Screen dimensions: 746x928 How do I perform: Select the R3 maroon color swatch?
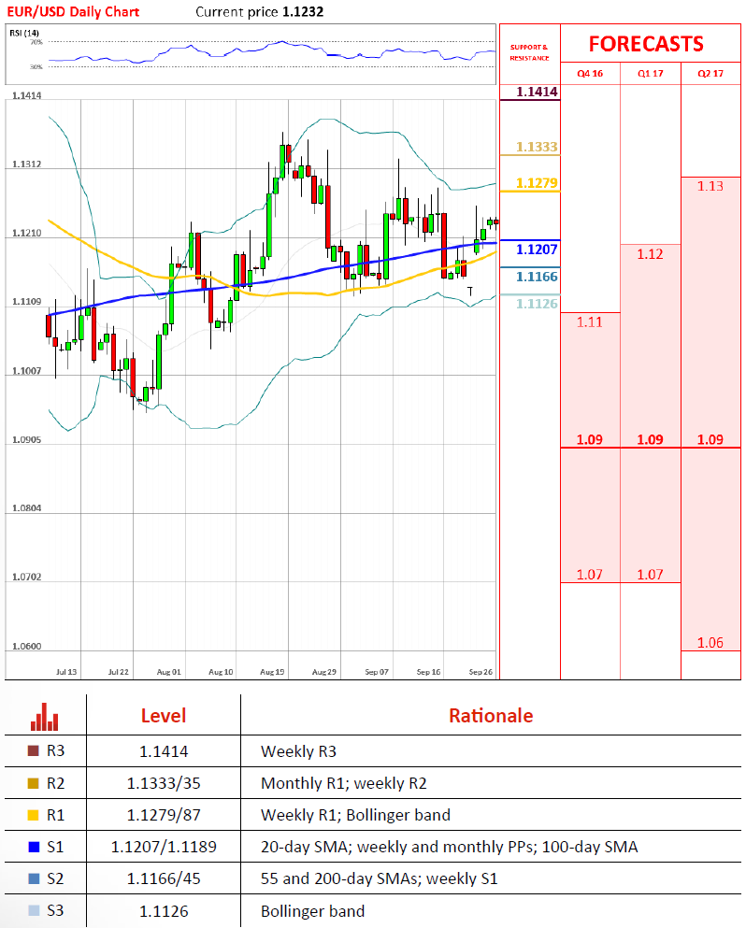(x=33, y=750)
